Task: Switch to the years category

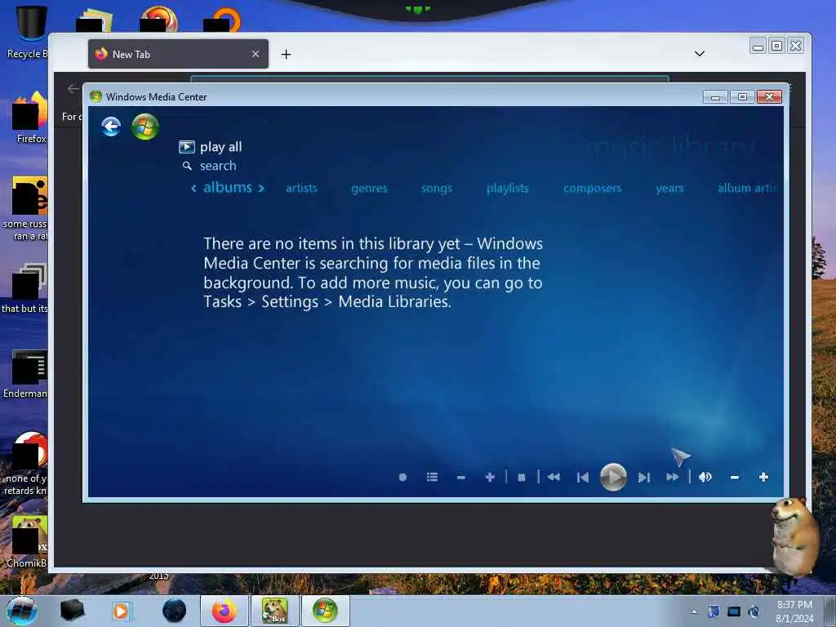Action: point(669,189)
